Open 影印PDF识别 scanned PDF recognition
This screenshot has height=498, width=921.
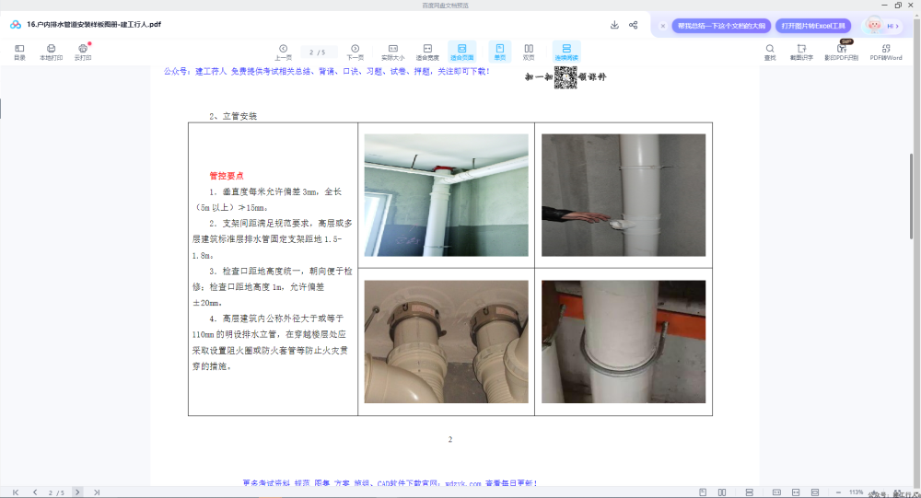tap(841, 52)
